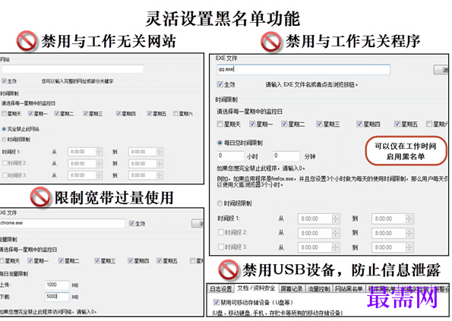452x321 pixels.
Task: Select 时间段限制 radio in the qq.exe program panel
Action: pos(220,203)
